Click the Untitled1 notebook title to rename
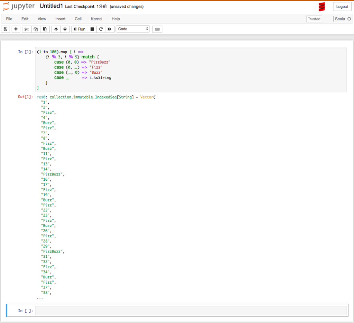The height and width of the screenshot is (323, 354). (x=51, y=6)
